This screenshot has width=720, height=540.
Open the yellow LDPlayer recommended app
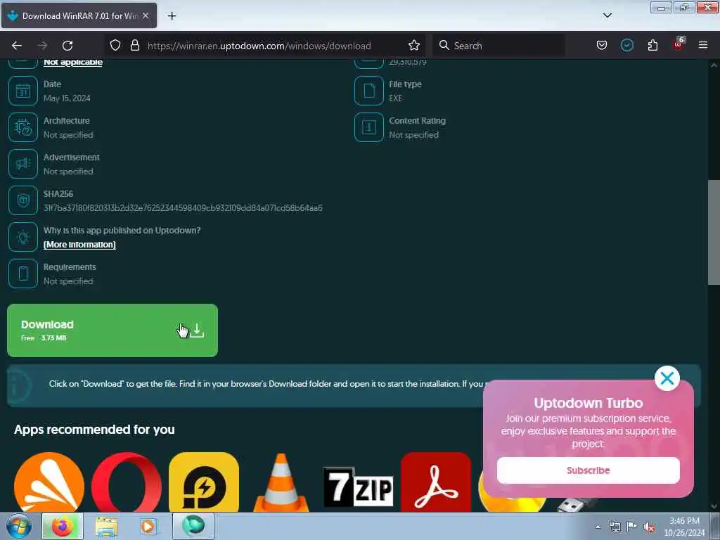(204, 482)
